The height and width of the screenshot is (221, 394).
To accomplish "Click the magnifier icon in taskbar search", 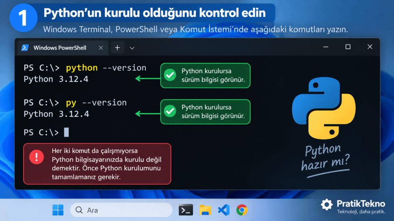I will [79, 210].
